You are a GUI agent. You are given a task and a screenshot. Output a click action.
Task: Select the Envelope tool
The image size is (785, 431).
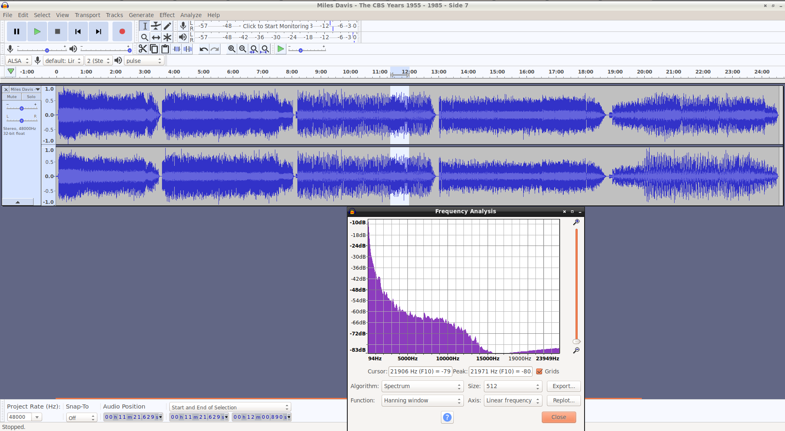click(x=156, y=26)
